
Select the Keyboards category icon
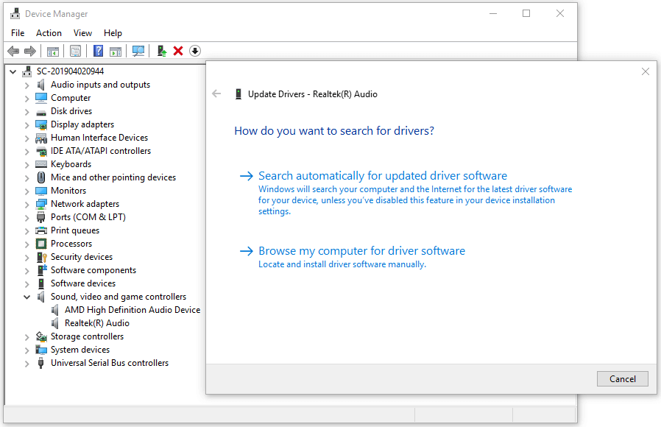click(41, 164)
